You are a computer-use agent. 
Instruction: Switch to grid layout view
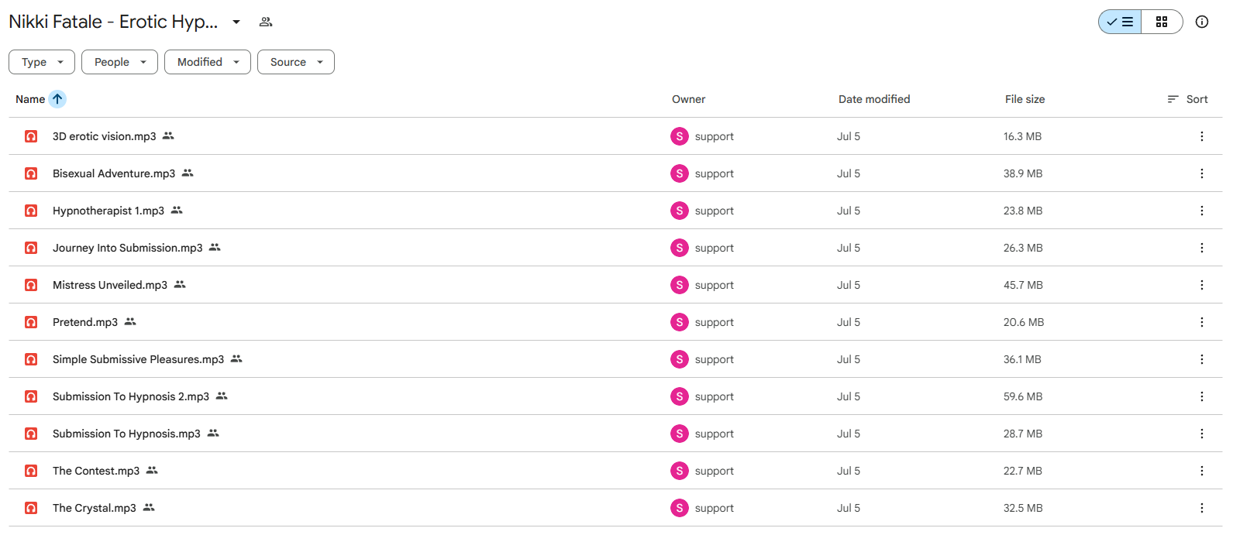[x=1162, y=22]
